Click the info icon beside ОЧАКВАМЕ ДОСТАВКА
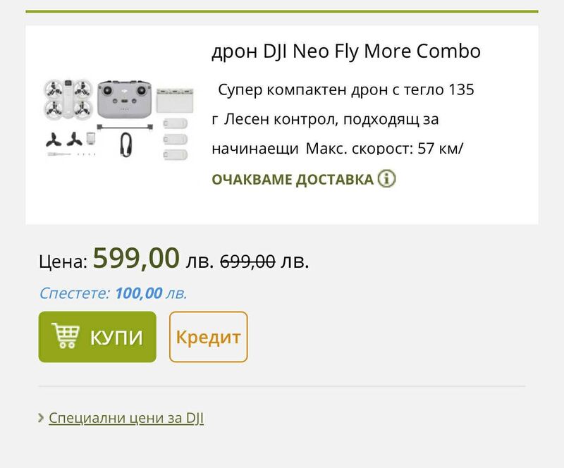 (x=387, y=178)
